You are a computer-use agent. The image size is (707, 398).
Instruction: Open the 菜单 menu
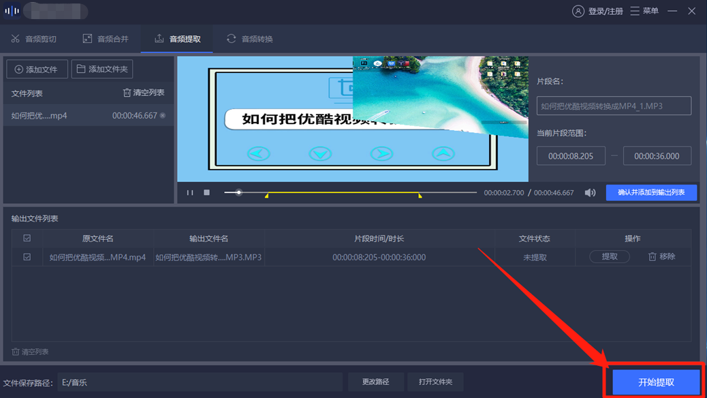(644, 11)
